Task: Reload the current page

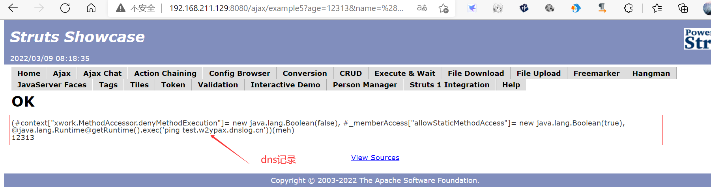Action: (x=65, y=8)
